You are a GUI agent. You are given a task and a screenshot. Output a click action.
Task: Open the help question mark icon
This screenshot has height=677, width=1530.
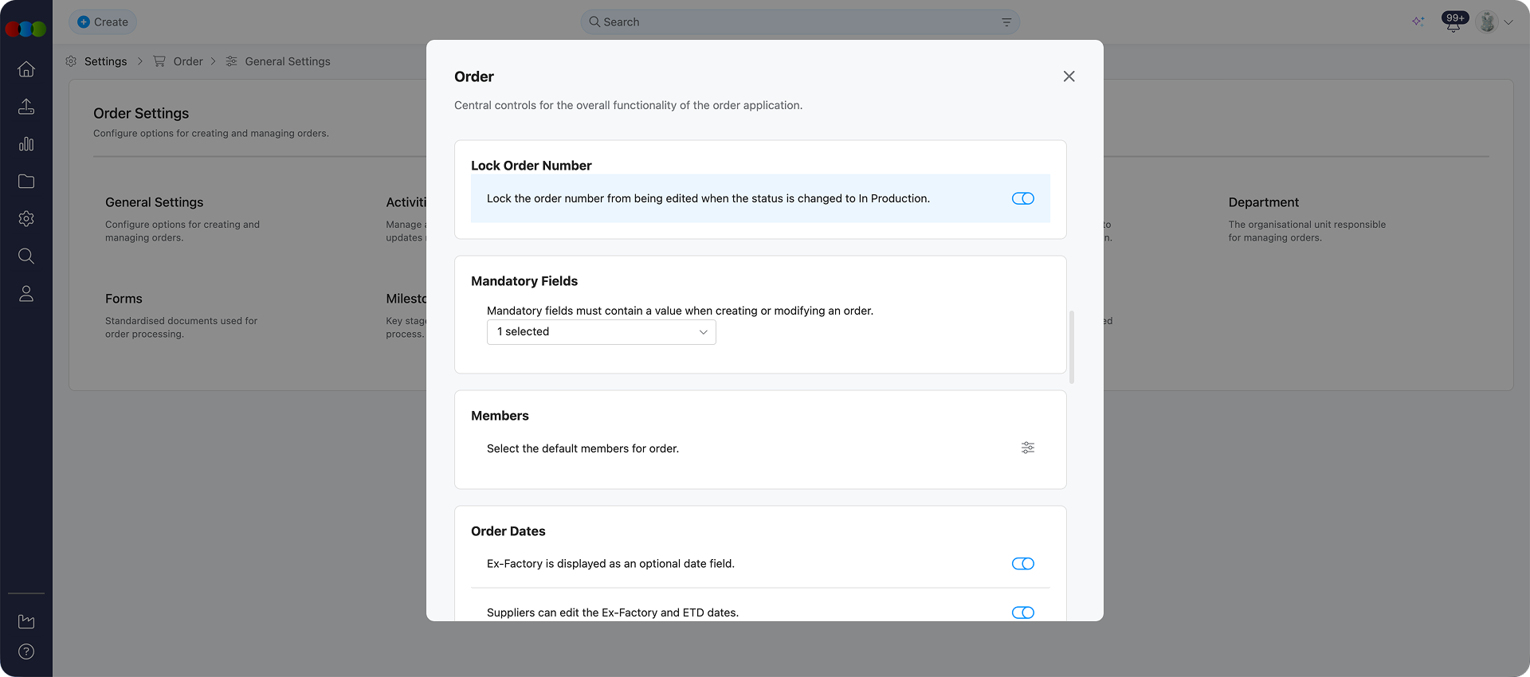coord(26,652)
